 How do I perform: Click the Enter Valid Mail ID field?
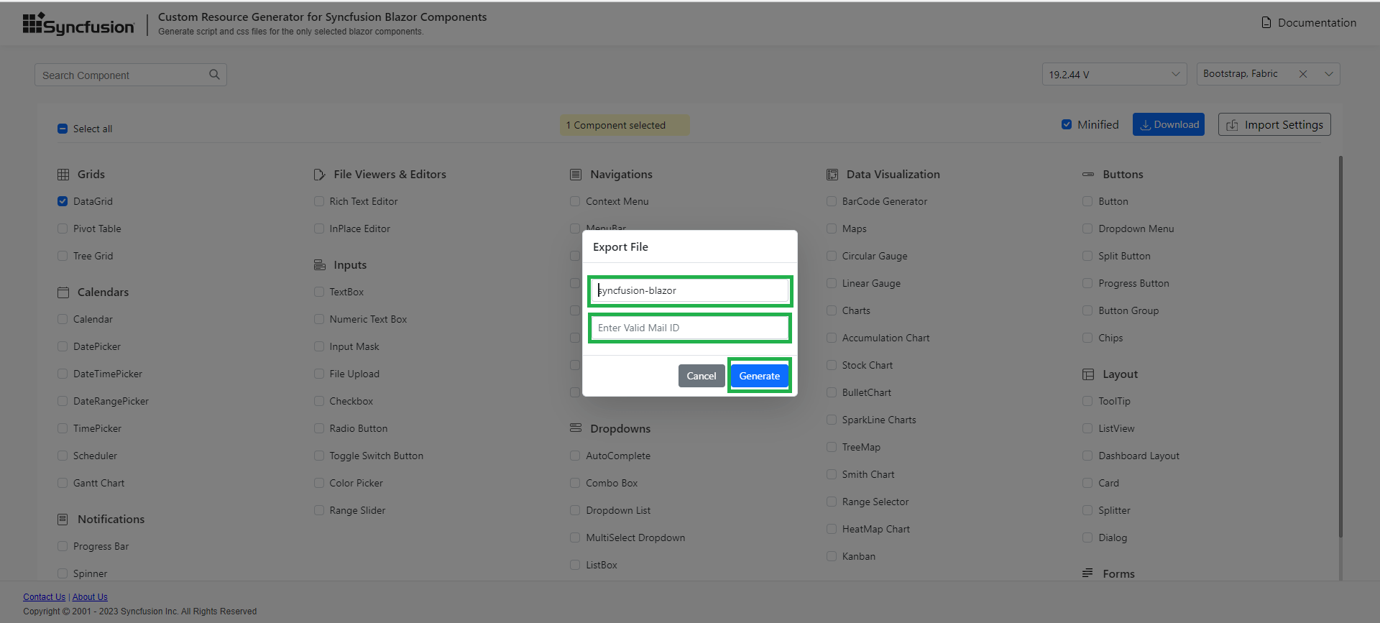[690, 328]
